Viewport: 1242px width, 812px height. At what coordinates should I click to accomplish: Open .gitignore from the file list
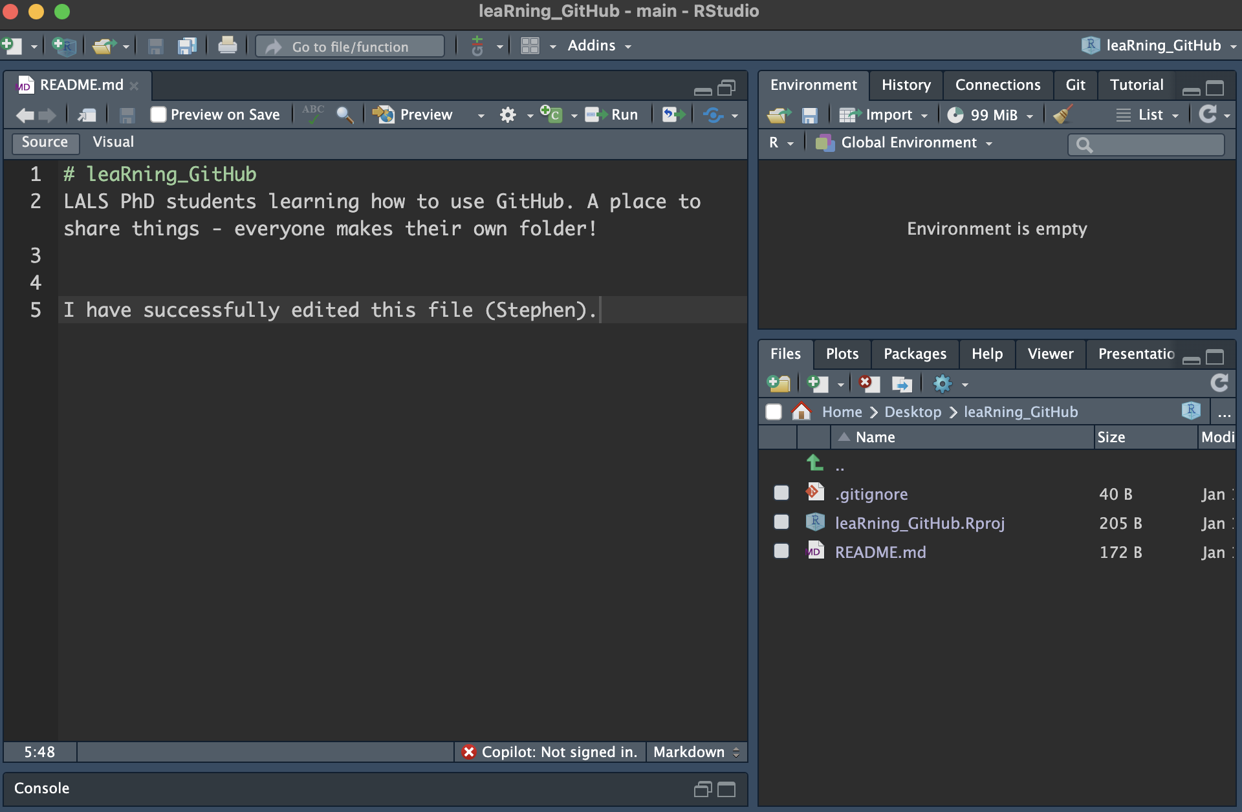click(x=871, y=495)
